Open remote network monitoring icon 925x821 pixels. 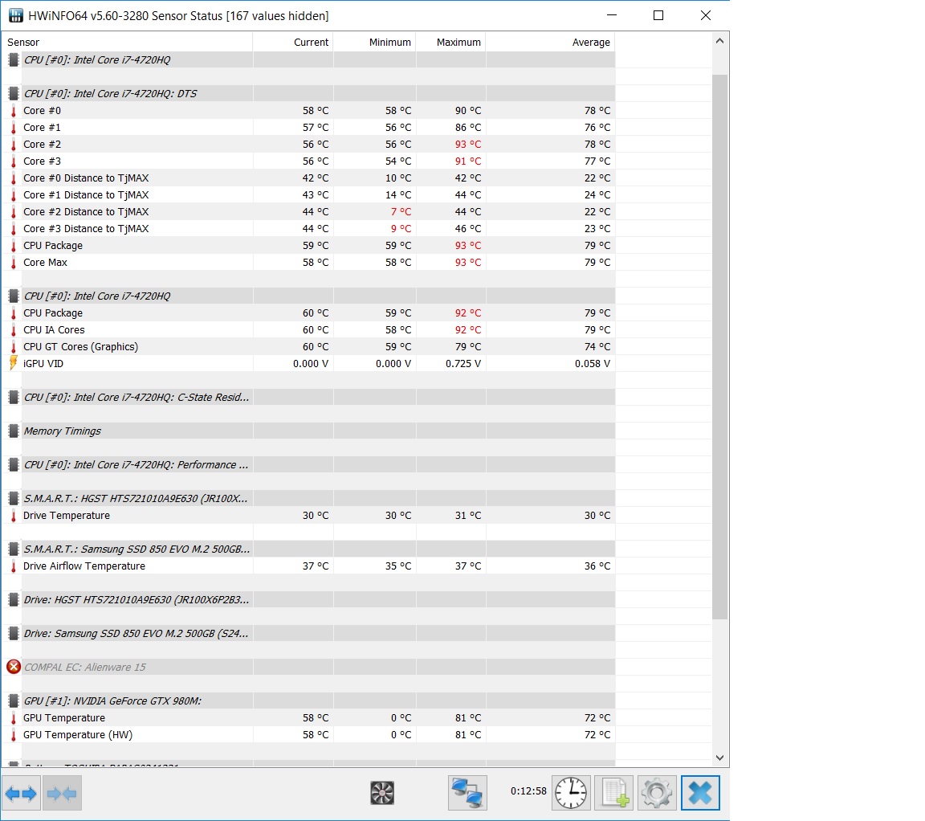tap(467, 793)
